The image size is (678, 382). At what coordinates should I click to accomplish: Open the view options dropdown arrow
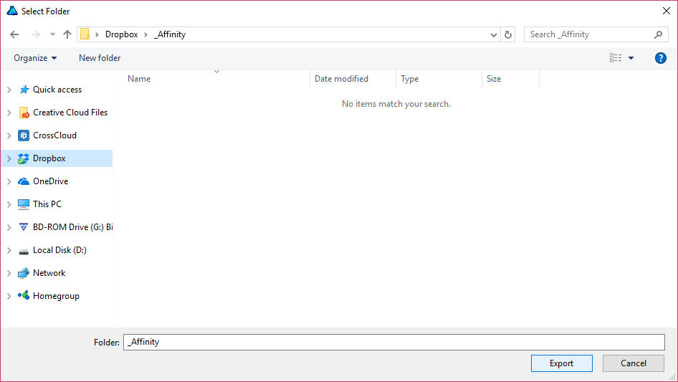point(631,58)
